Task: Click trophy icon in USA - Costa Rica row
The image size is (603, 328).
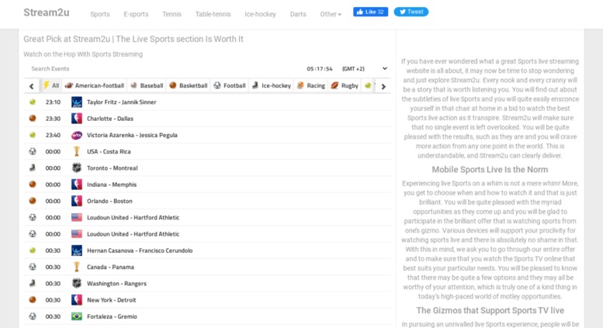Action: (77, 152)
